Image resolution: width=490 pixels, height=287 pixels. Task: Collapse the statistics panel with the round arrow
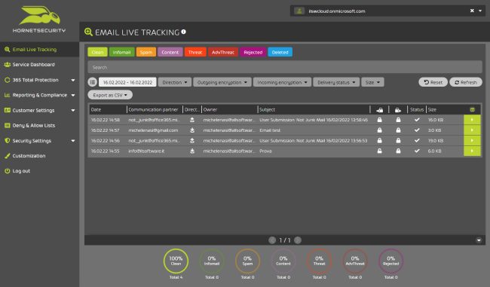click(479, 240)
